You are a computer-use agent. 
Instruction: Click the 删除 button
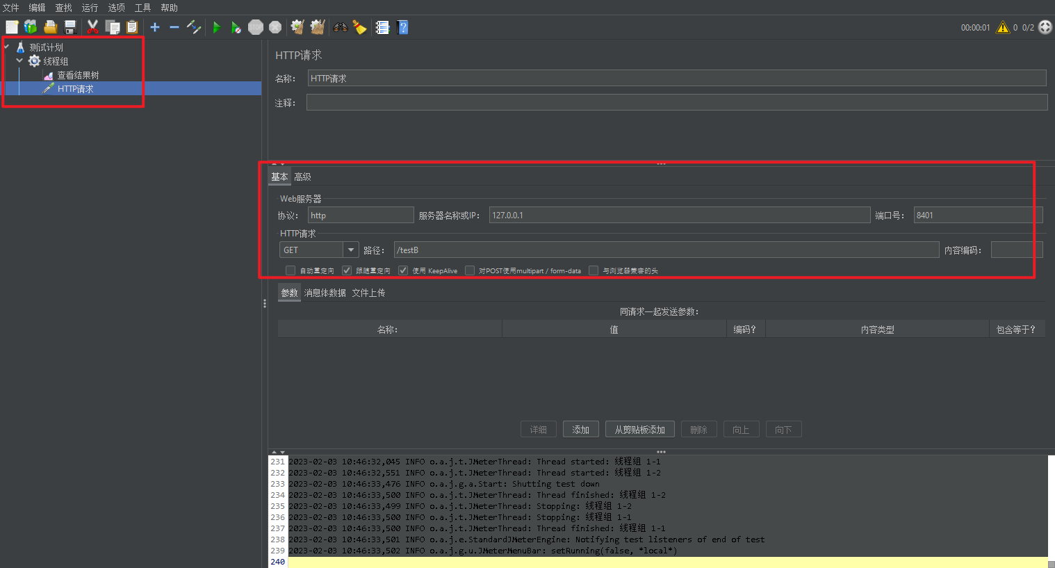click(698, 430)
